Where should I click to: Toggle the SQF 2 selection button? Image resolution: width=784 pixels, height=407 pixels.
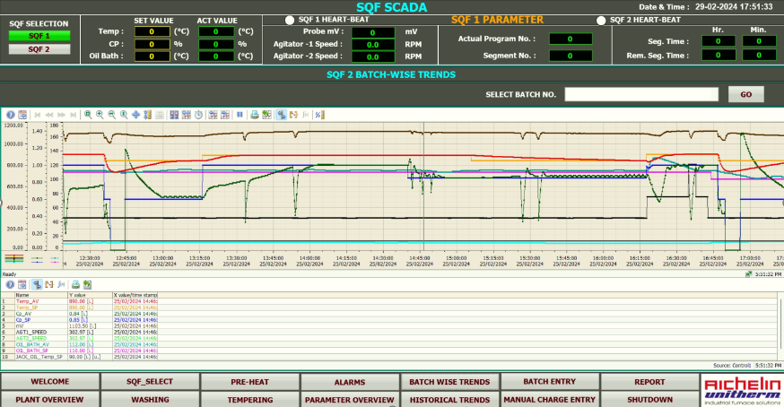(x=39, y=49)
